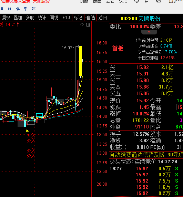Switch to the N period tab
183x197 pixels.
point(9,9)
